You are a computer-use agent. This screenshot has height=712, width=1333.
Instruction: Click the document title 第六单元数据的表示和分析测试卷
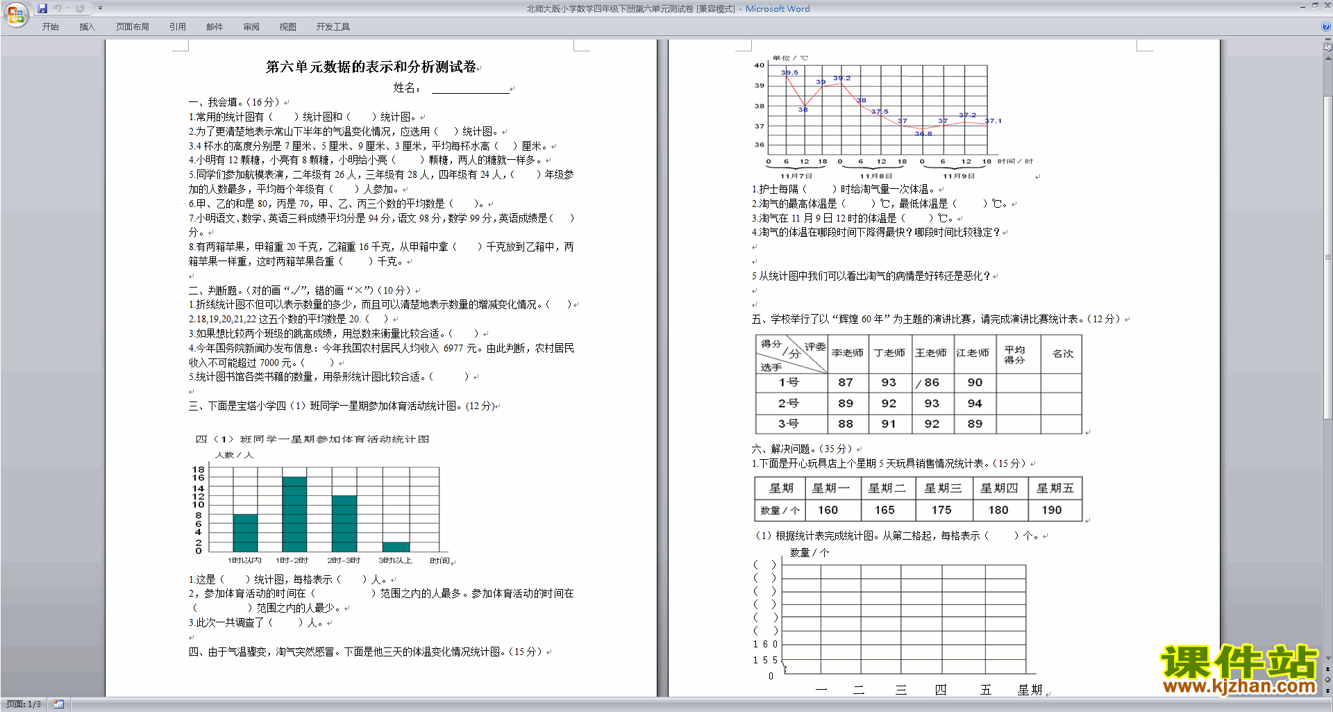coord(371,67)
